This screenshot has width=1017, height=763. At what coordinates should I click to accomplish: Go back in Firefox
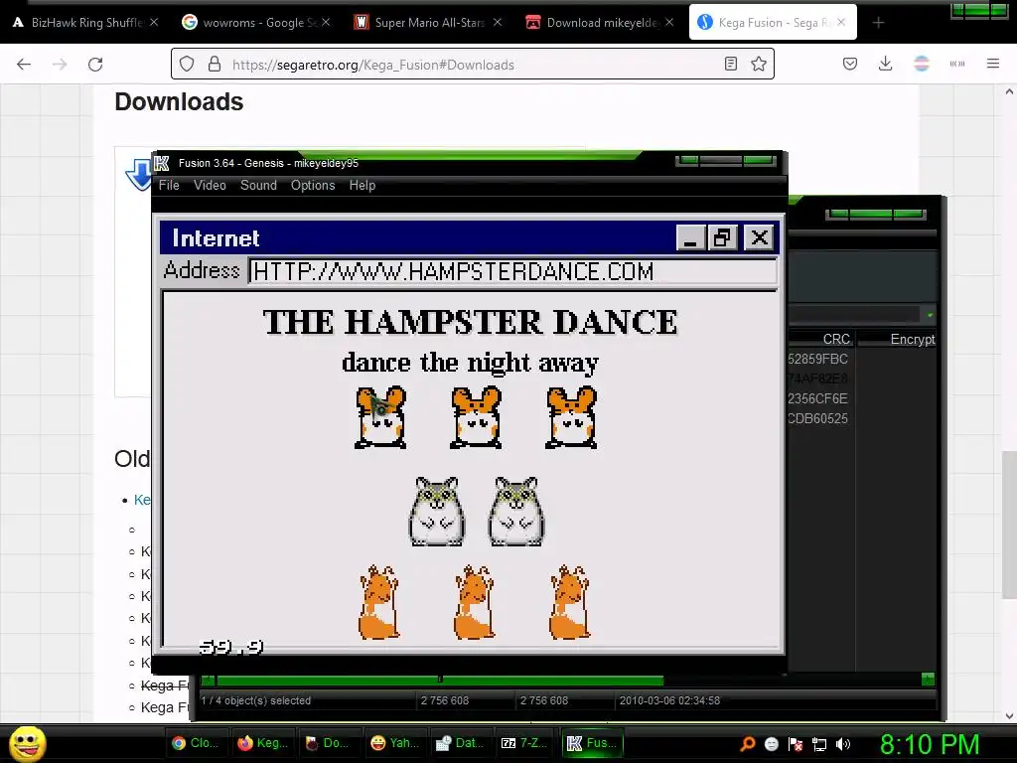coord(24,65)
